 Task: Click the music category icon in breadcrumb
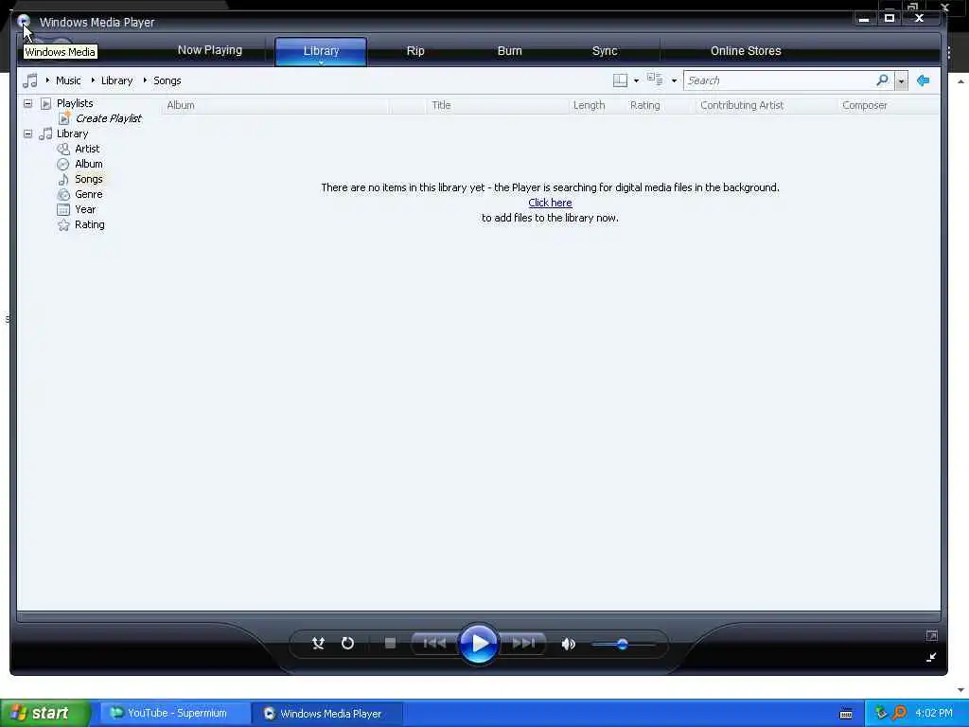[x=29, y=80]
